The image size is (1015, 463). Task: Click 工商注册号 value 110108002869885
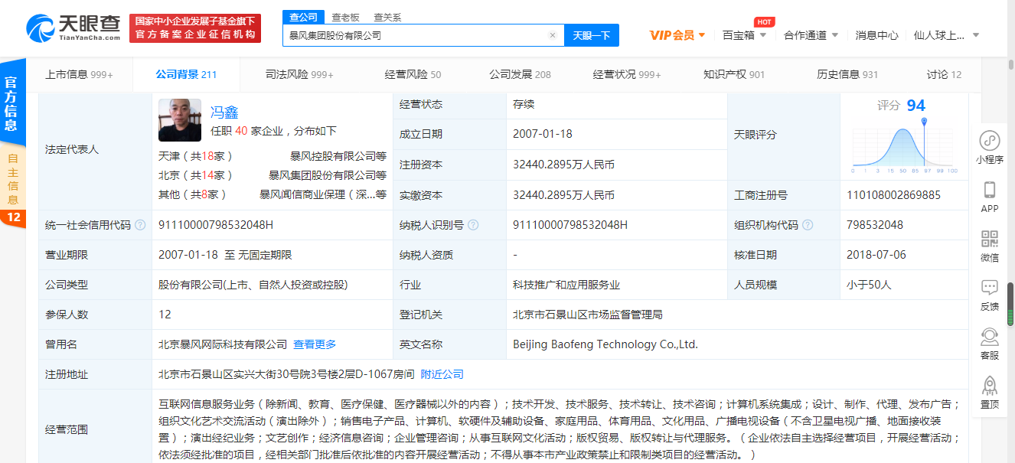click(x=894, y=195)
